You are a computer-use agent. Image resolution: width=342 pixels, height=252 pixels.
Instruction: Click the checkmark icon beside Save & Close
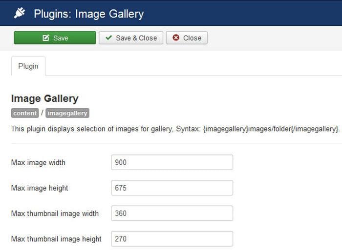point(109,38)
